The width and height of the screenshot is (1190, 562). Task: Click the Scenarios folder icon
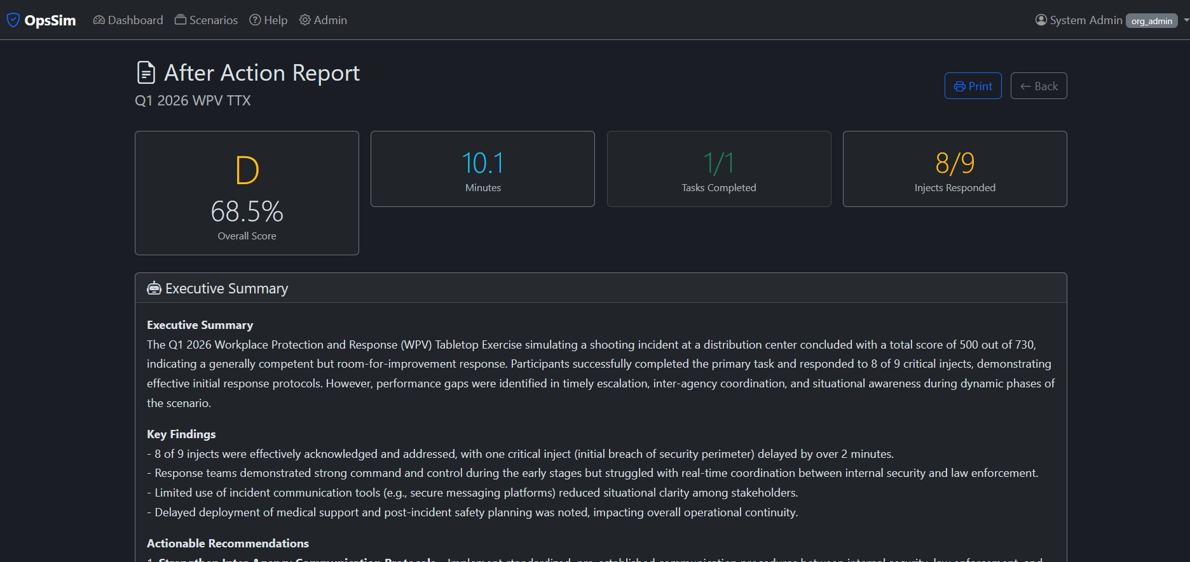click(x=181, y=20)
